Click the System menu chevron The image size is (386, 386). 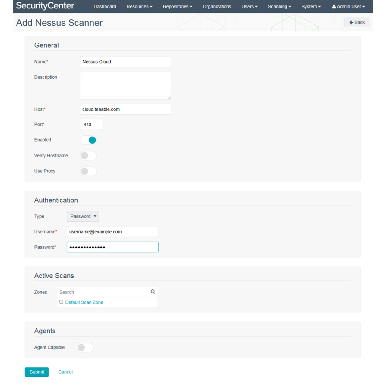319,6
